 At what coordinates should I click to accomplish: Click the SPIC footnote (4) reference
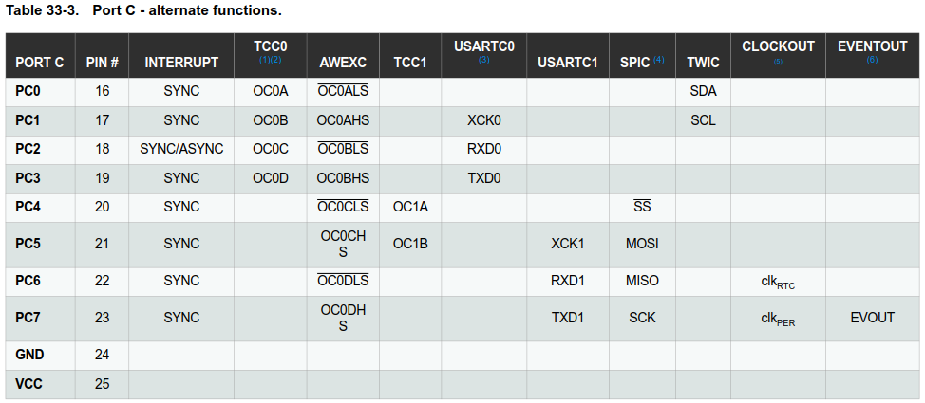(x=659, y=60)
